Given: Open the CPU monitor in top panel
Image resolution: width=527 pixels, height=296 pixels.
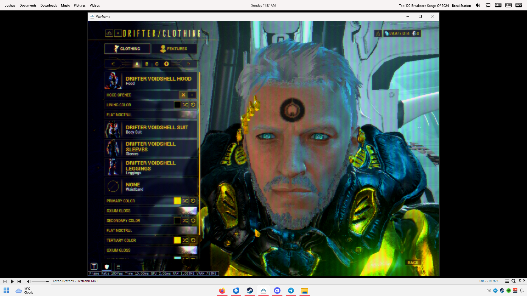Looking at the screenshot, I should point(498,5).
